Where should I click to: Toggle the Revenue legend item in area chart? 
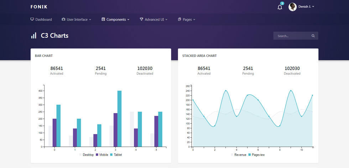click(239, 155)
